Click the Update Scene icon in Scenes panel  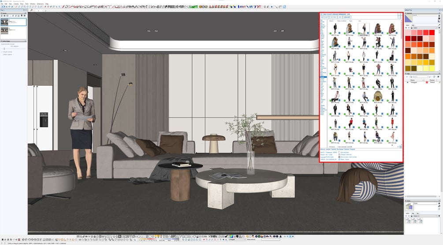2,15
